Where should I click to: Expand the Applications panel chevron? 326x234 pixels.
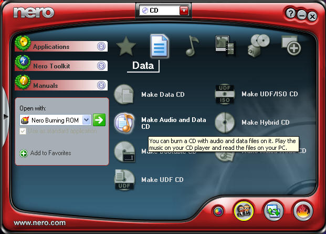[x=101, y=46]
